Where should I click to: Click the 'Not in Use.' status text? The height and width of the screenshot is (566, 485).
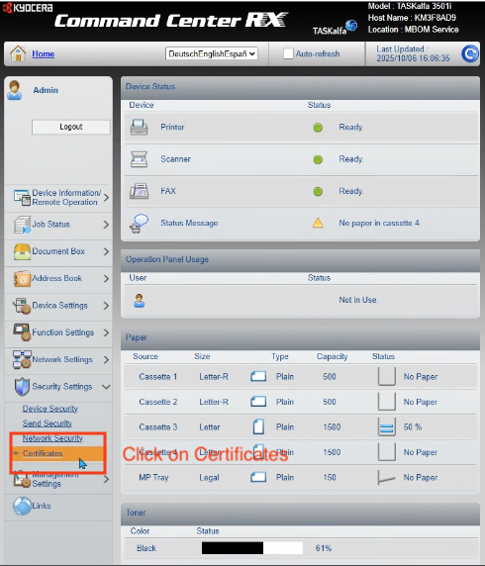(358, 300)
